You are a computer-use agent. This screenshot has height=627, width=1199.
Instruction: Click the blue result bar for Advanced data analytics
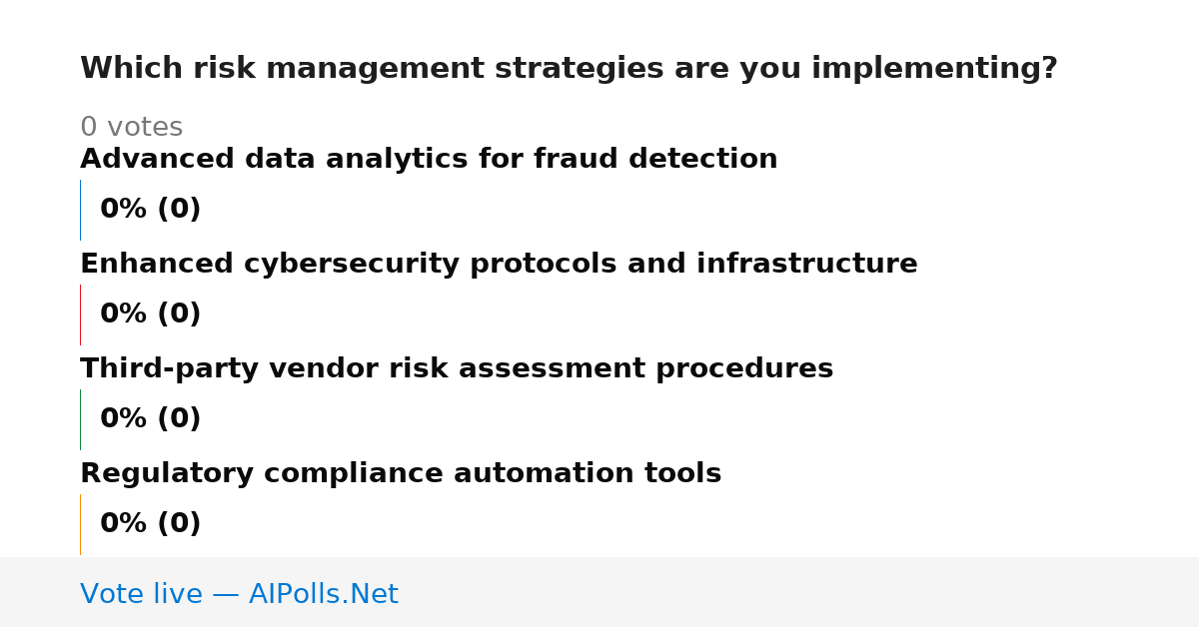(x=80, y=210)
